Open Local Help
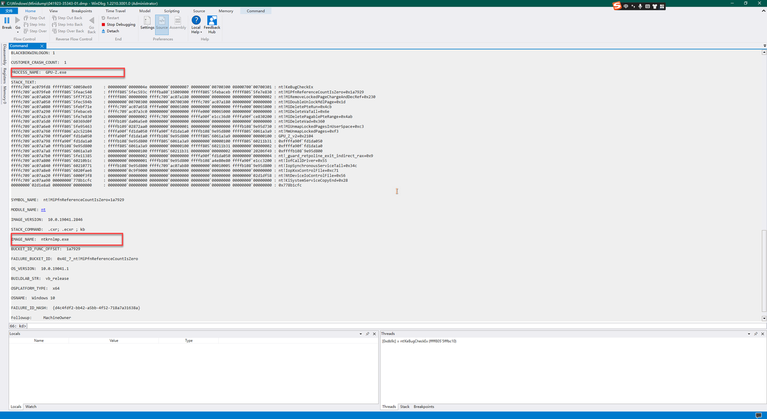Viewport: 767px width, 419px height. pos(196,25)
